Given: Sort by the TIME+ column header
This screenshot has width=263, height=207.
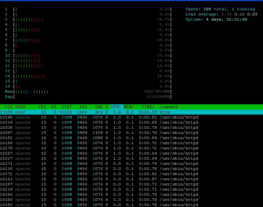Looking at the screenshot, I should pyautogui.click(x=148, y=107).
